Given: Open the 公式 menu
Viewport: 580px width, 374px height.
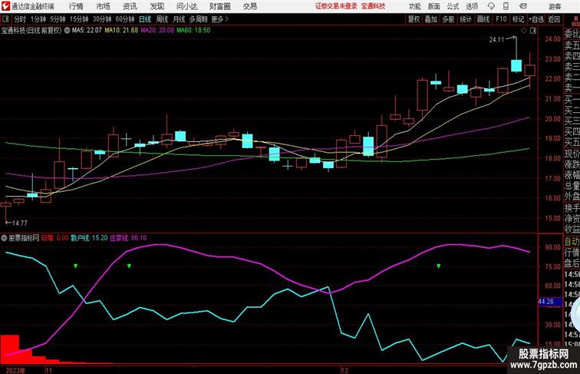Looking at the screenshot, I should 453,6.
